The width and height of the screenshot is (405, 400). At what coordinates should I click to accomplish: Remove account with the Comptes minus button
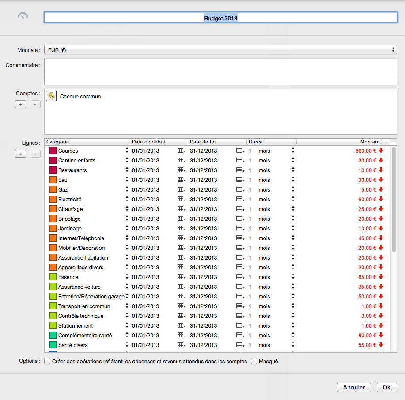point(35,104)
